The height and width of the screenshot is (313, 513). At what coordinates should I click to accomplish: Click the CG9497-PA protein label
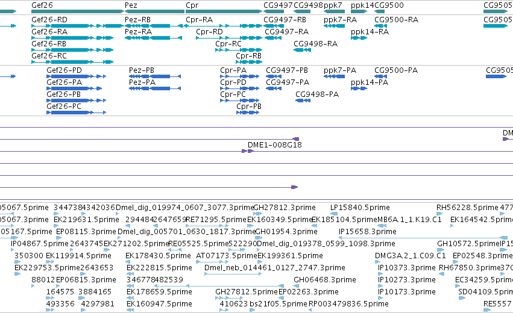[288, 82]
